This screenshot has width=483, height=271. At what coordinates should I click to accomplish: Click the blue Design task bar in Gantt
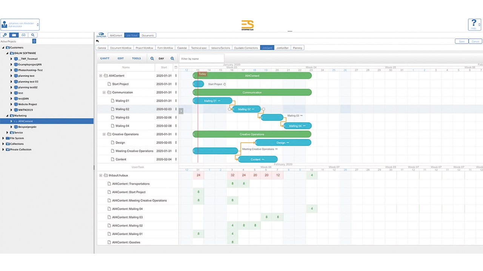pyautogui.click(x=283, y=143)
